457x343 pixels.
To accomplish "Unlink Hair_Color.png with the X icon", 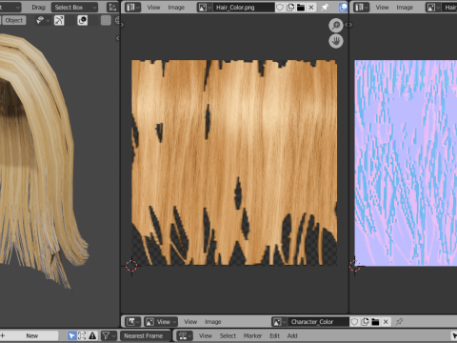I will [311, 7].
